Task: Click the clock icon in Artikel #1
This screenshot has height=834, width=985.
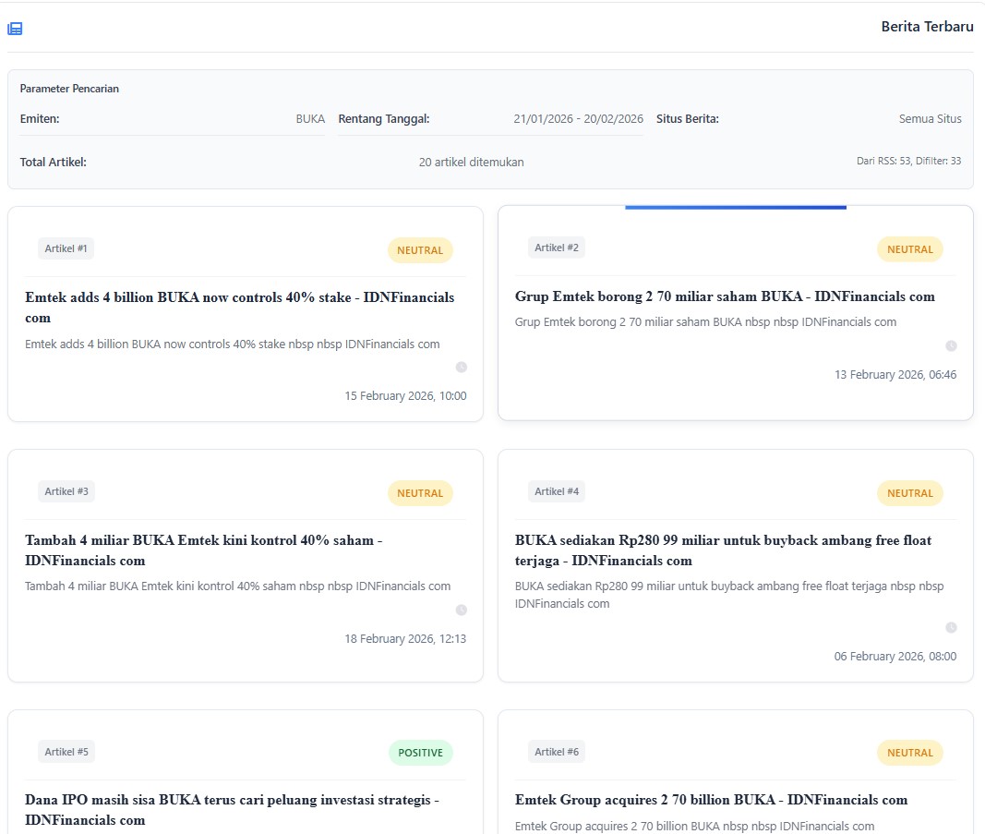Action: pyautogui.click(x=462, y=367)
